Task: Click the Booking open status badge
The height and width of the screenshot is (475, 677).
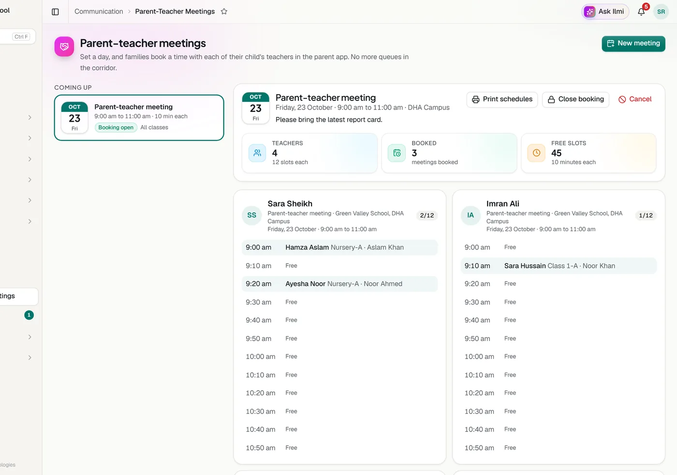Action: (116, 128)
